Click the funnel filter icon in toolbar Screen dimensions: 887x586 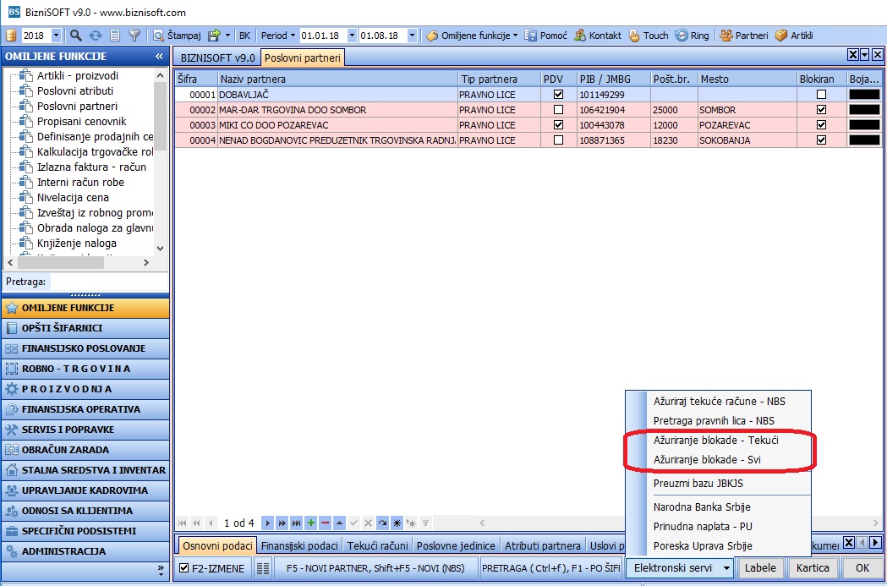[x=134, y=36]
